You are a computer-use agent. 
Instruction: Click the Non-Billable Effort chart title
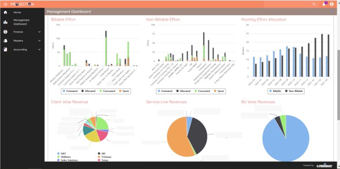(x=163, y=19)
